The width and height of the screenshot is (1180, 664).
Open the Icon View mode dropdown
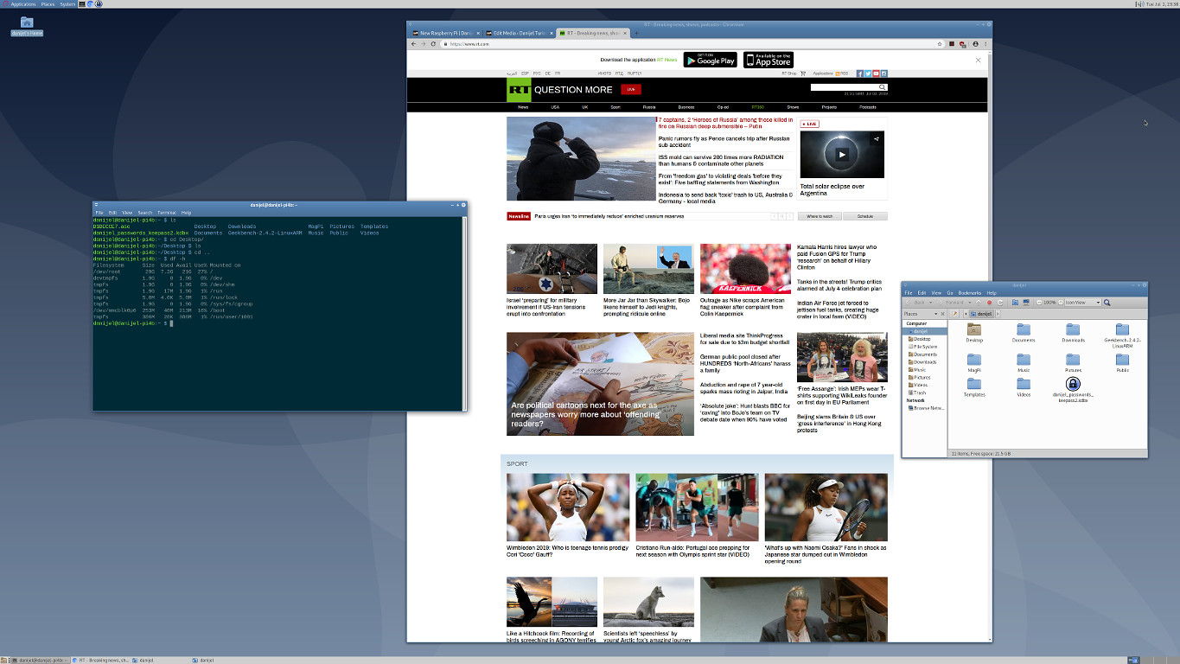tap(1082, 303)
